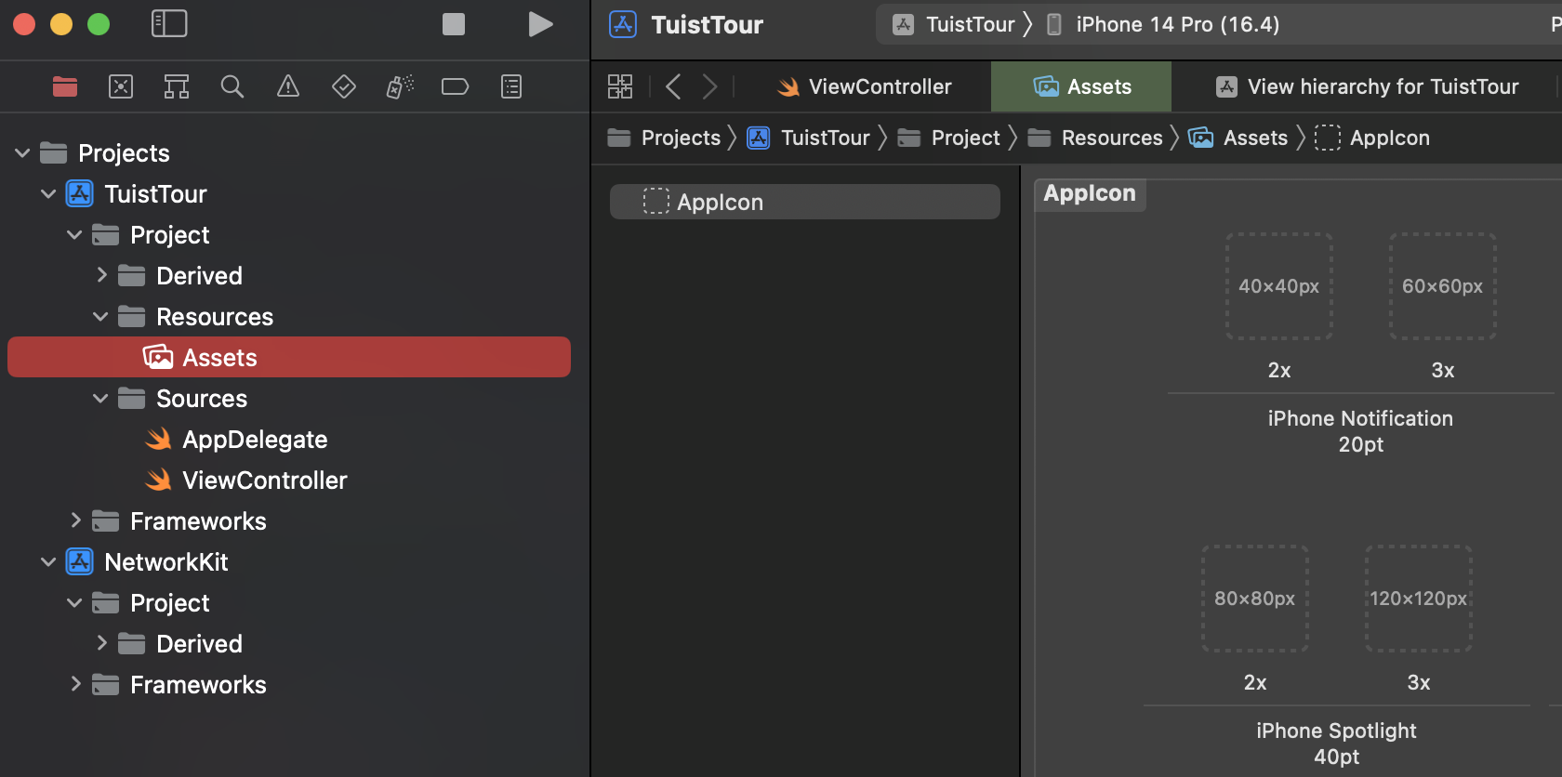
Task: Collapse the Project folder under TuistTour
Action: pos(74,234)
